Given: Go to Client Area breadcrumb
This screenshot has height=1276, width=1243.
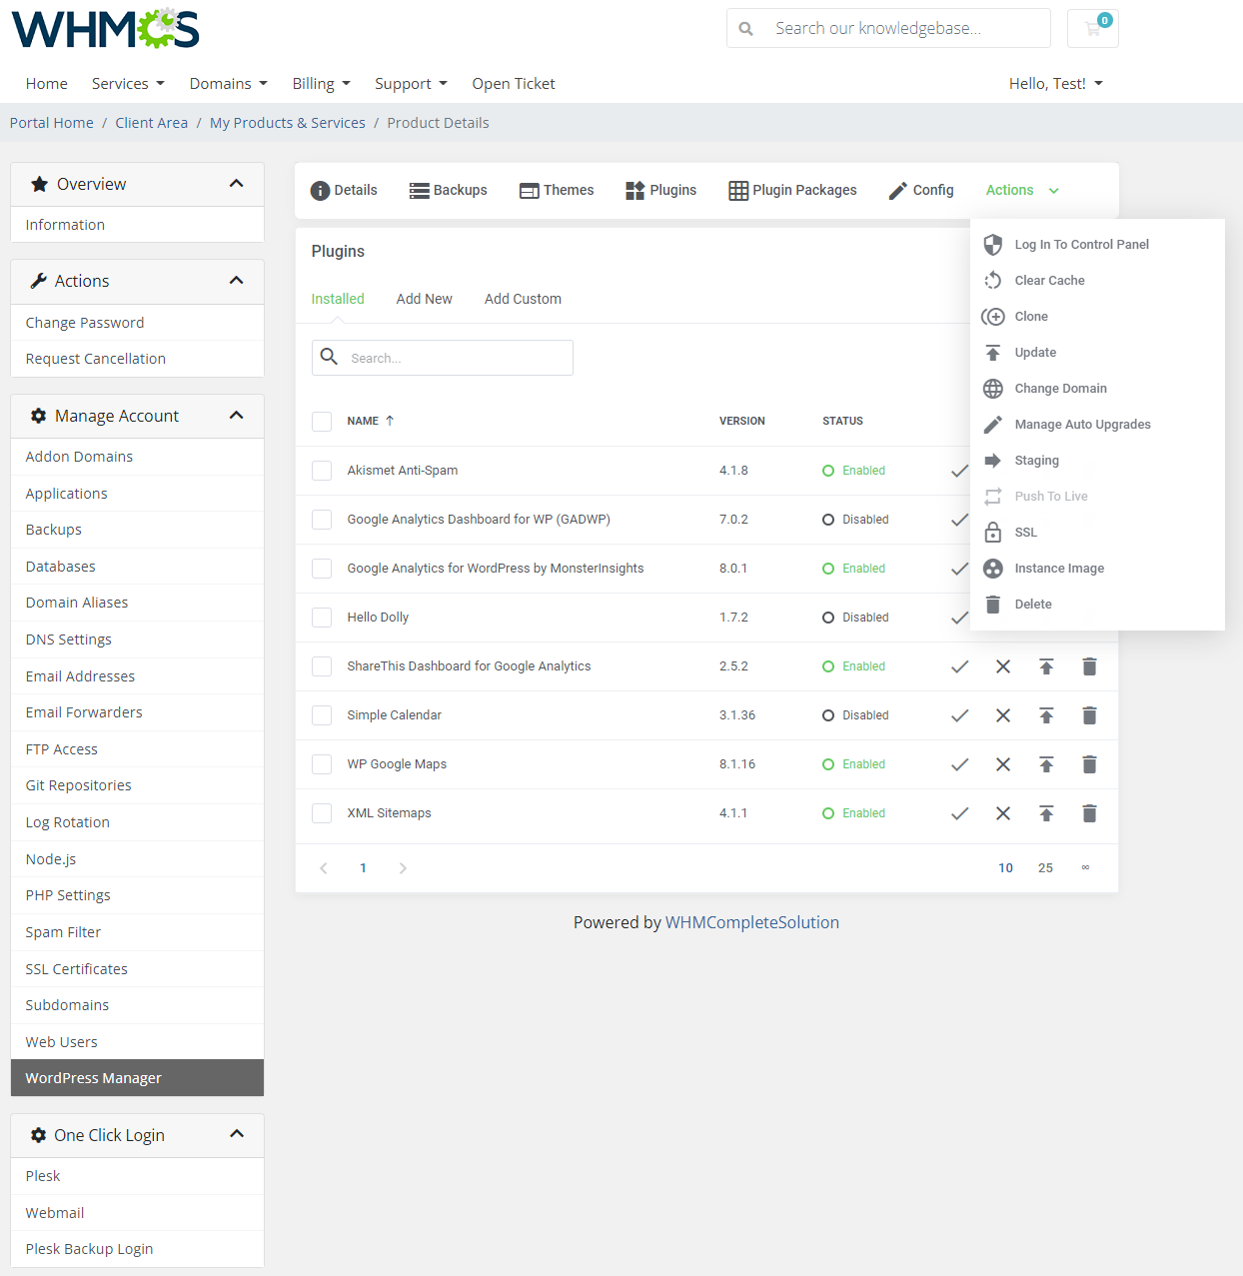Looking at the screenshot, I should pyautogui.click(x=151, y=123).
